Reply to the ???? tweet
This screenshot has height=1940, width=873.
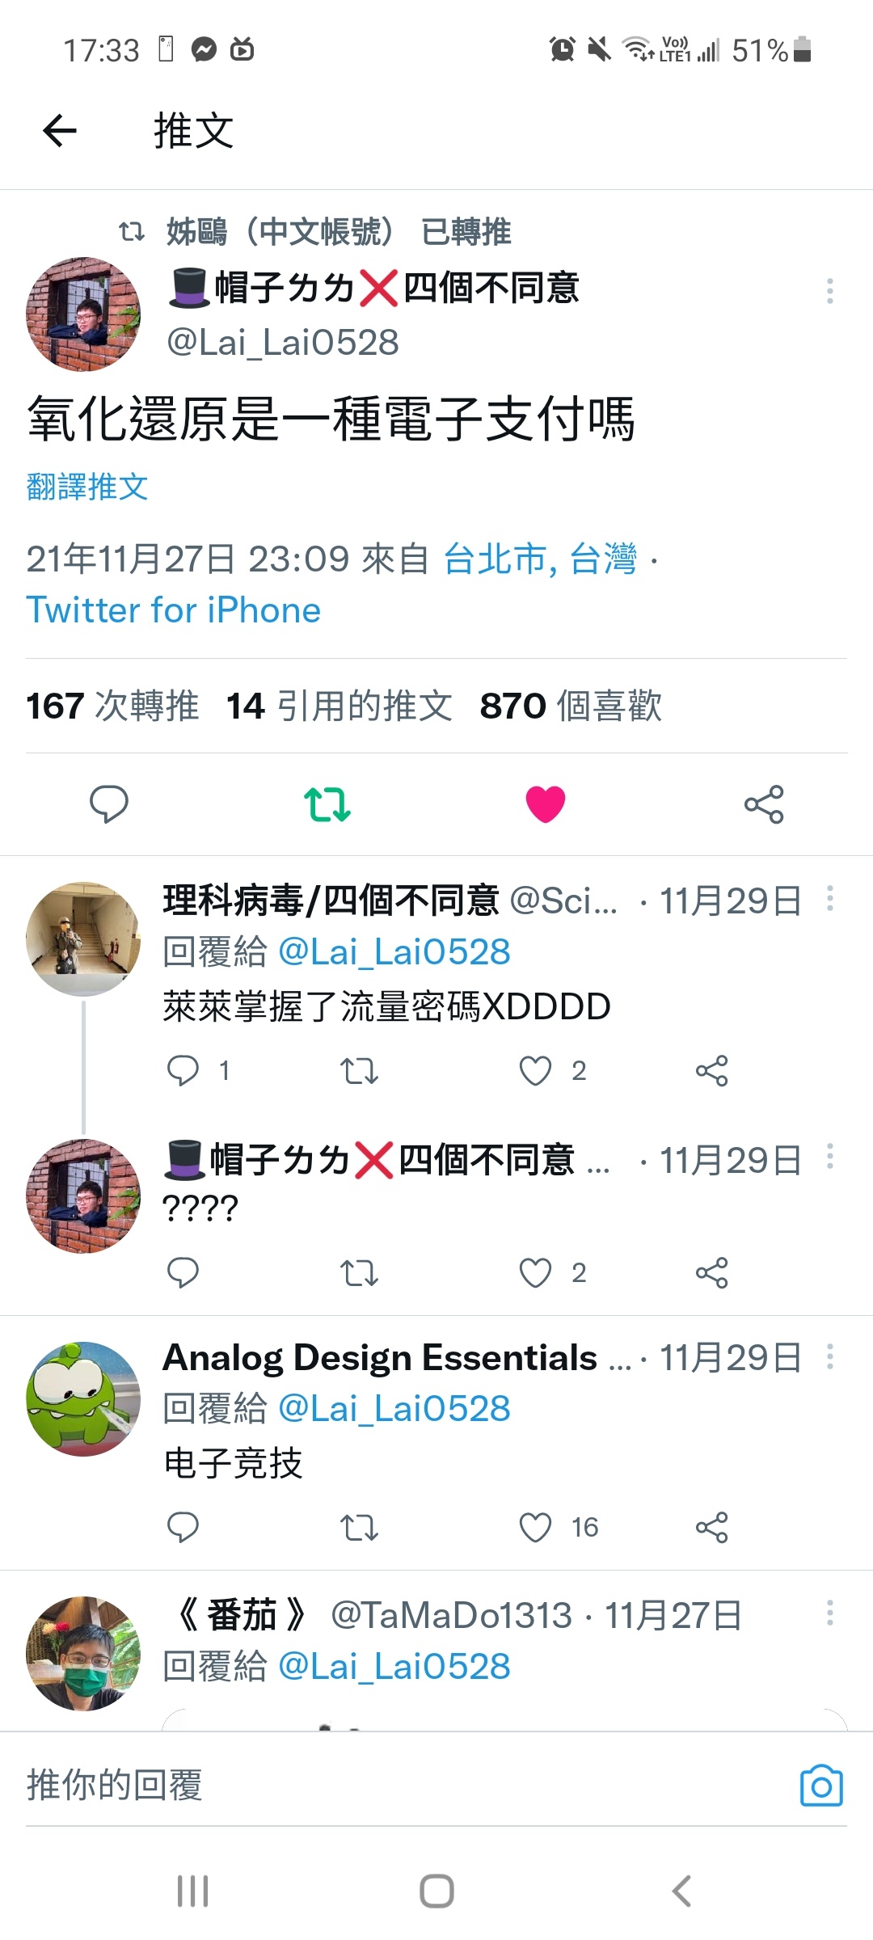[x=183, y=1272]
